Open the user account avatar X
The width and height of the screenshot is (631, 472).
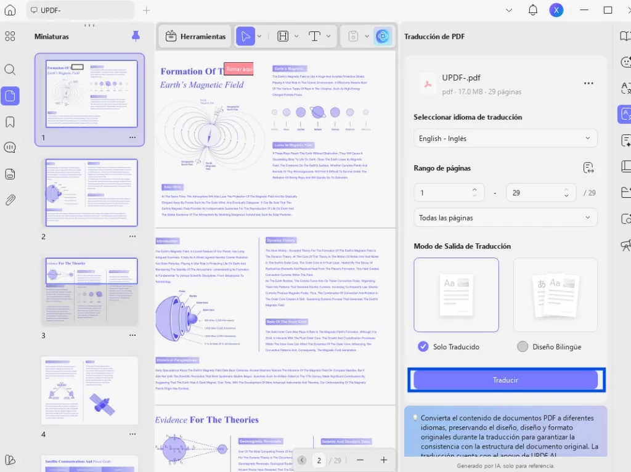556,10
